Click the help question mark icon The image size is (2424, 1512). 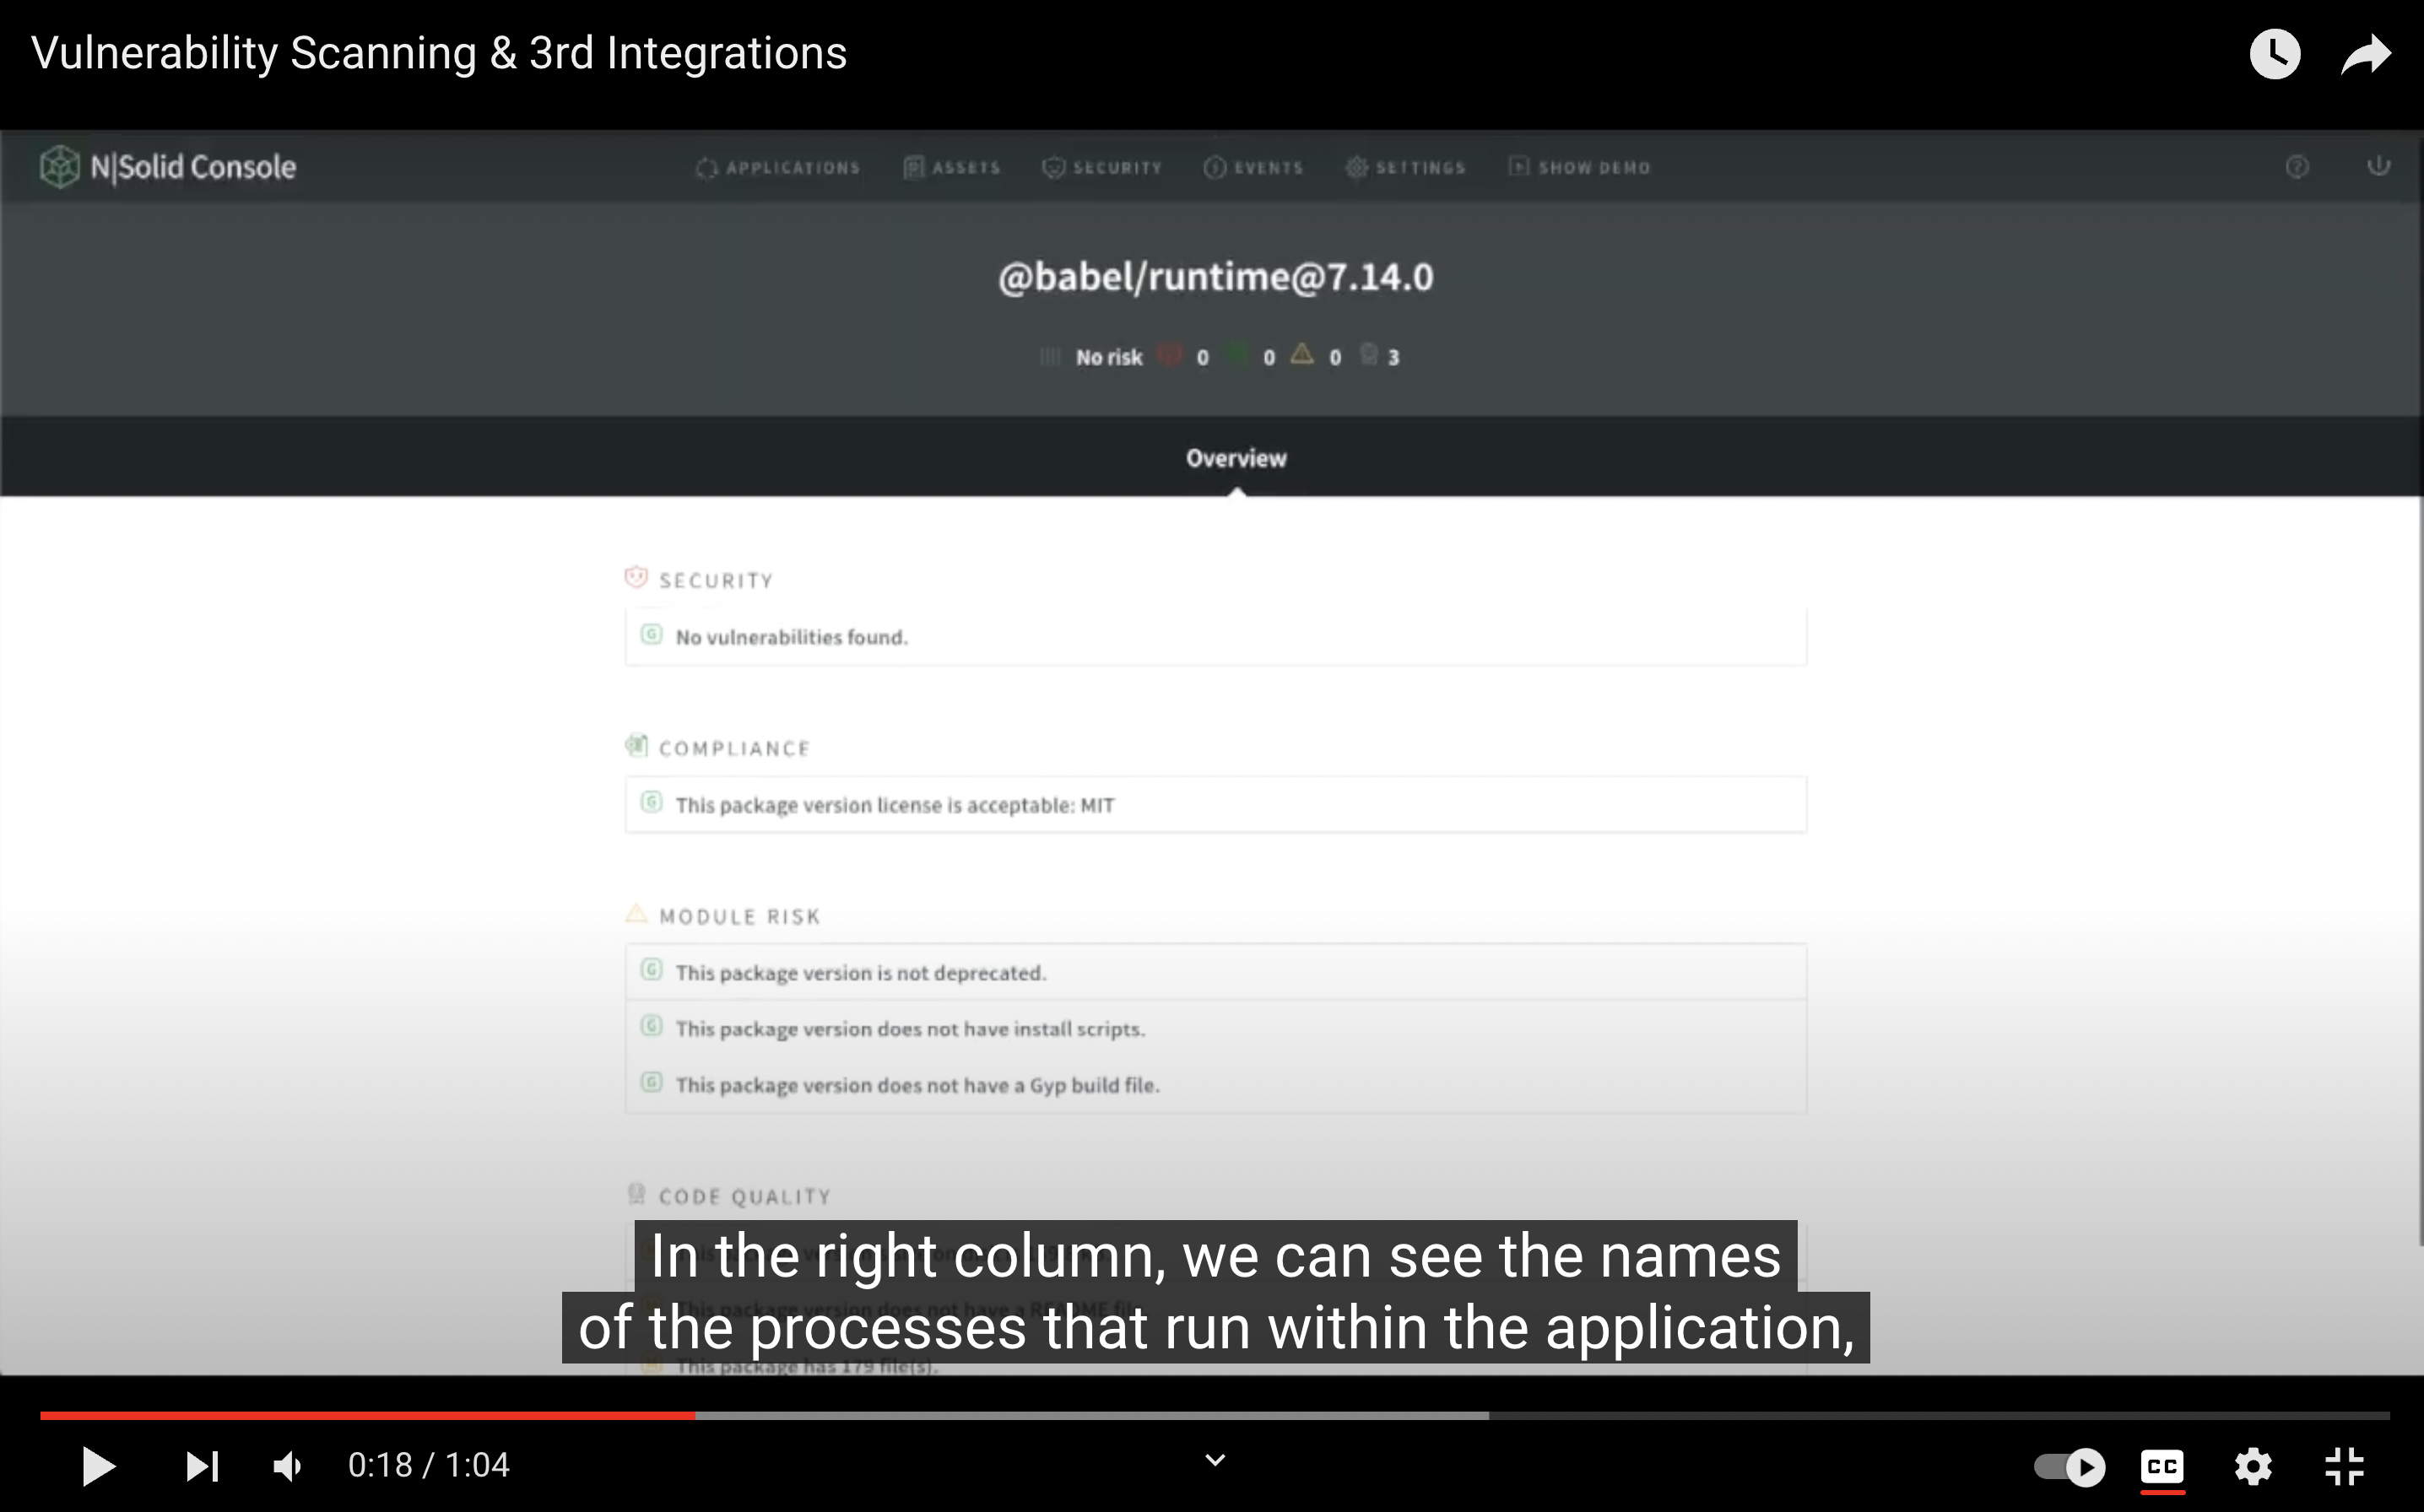coord(2297,167)
